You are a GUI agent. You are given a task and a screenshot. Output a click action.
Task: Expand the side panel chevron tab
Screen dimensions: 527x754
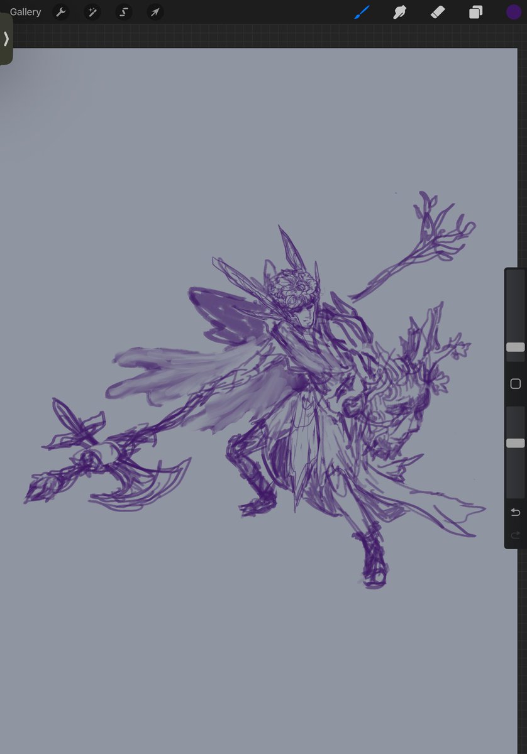6,39
